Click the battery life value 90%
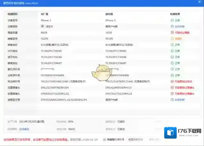 (x=71, y=122)
